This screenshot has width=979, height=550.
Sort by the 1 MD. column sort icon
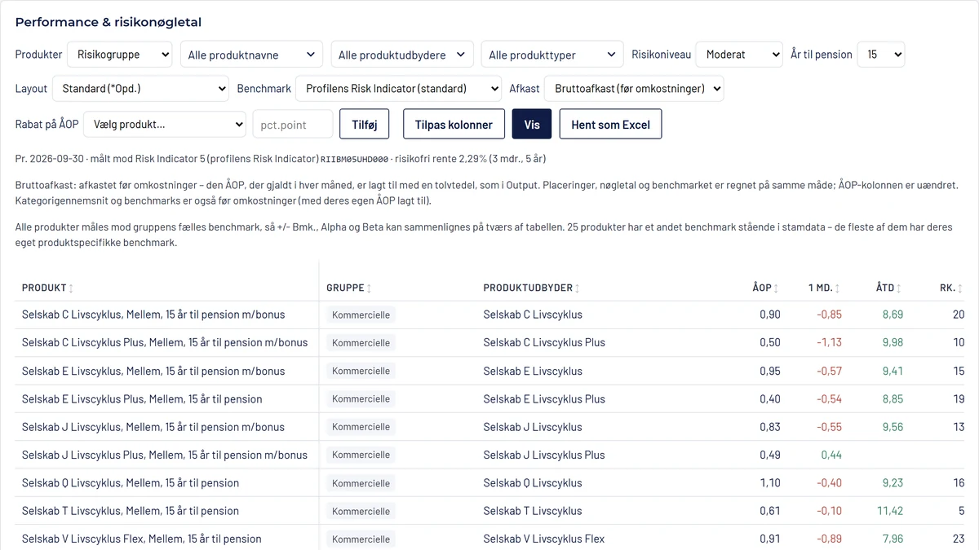coord(837,288)
